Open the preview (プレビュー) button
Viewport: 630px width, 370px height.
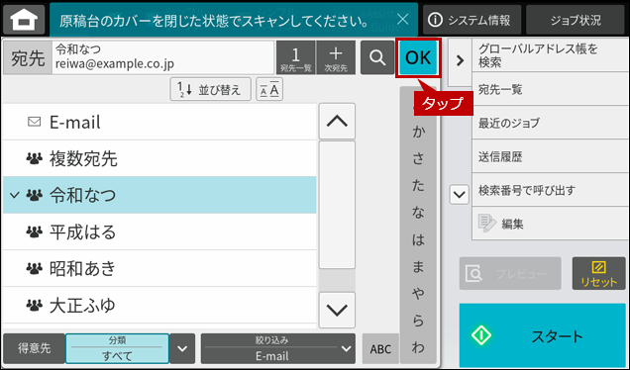[510, 274]
